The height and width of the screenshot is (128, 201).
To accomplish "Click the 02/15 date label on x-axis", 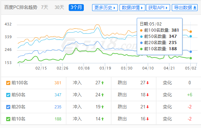I will tap(41, 68).
